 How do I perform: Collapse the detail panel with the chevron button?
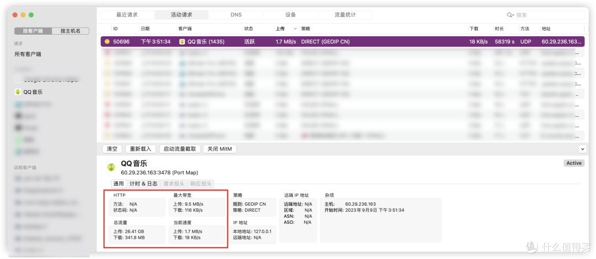pos(582,149)
